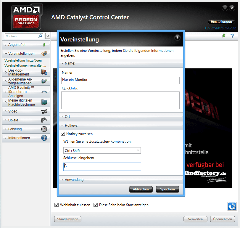This screenshot has height=228, width=240.
Task: Open Meine digitalen Flachbildschirme group
Action: pos(26,102)
